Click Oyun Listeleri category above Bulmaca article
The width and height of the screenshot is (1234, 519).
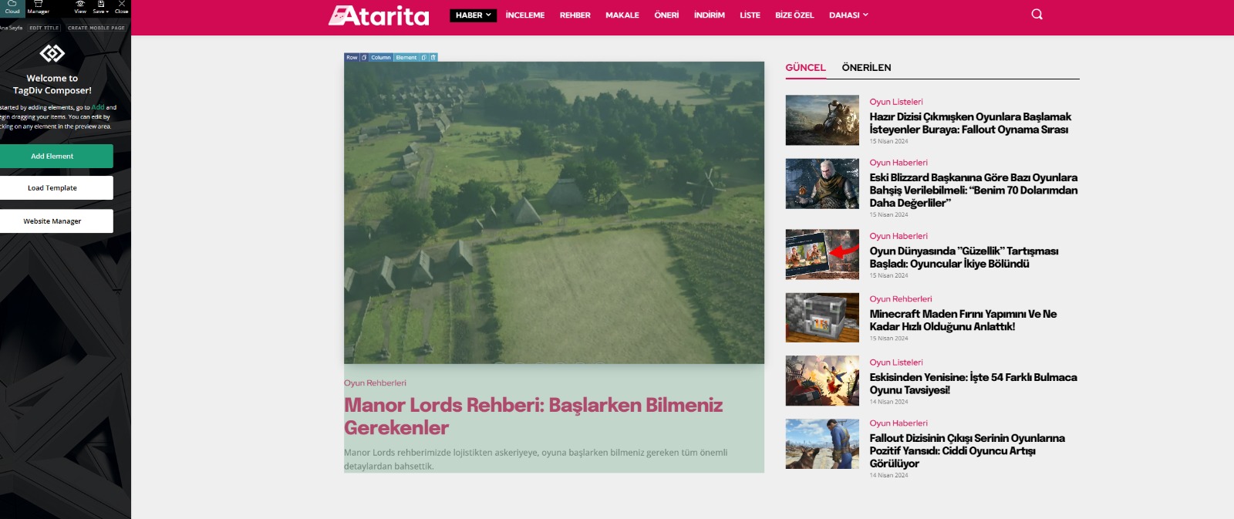(x=896, y=362)
